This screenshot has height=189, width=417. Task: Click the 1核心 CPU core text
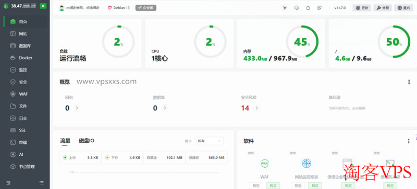(x=160, y=58)
